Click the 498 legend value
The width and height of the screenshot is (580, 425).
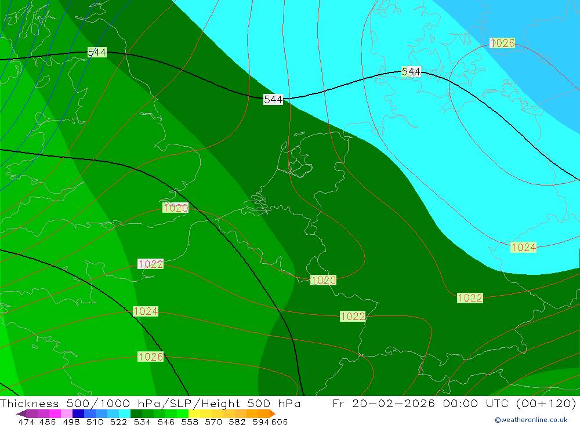coord(71,422)
